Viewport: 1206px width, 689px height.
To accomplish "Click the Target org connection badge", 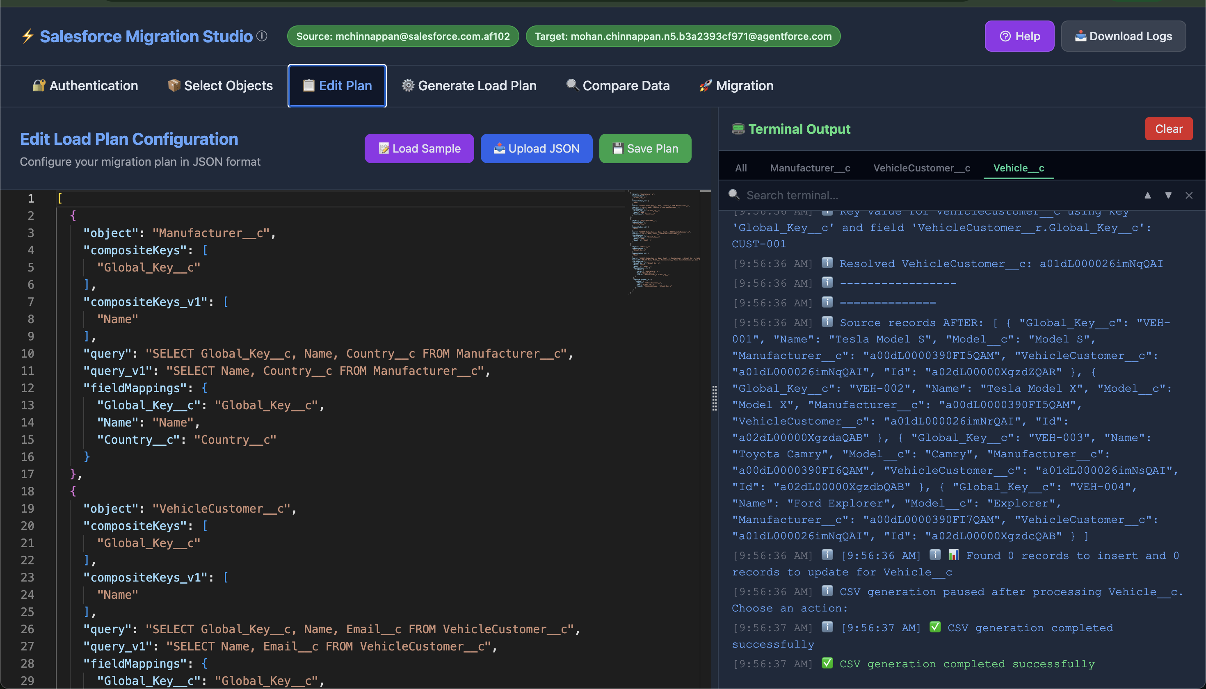I will 683,36.
